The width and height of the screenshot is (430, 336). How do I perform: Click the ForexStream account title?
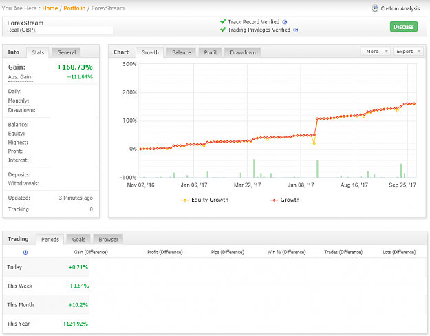tap(25, 23)
